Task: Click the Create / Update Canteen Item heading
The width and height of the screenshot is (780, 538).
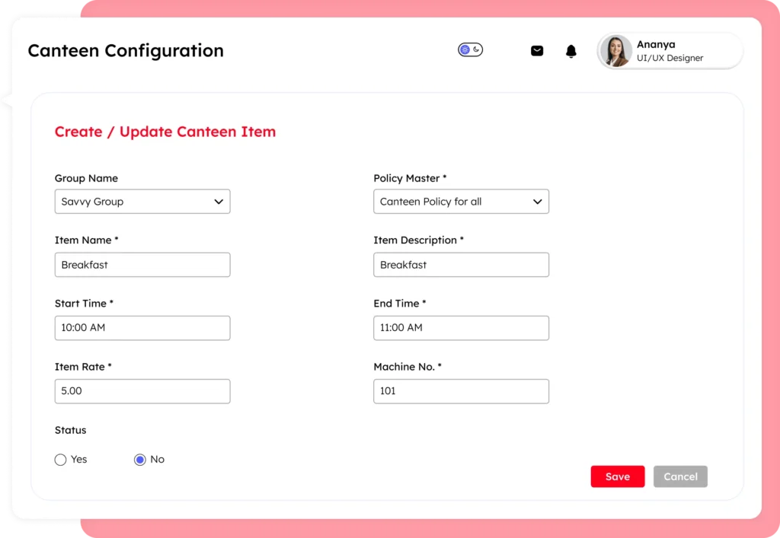Action: click(x=165, y=132)
